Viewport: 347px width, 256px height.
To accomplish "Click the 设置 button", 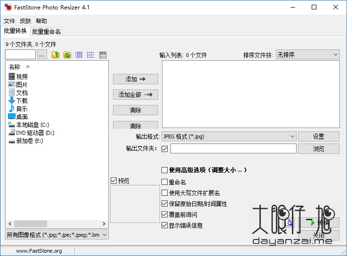I will pyautogui.click(x=318, y=136).
